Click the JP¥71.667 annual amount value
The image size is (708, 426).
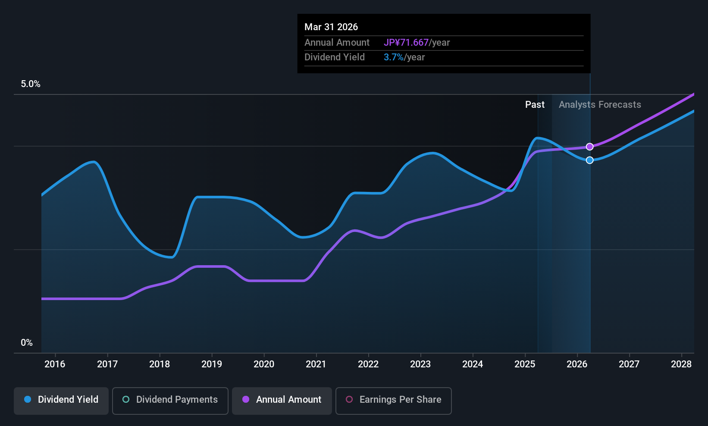(x=406, y=43)
